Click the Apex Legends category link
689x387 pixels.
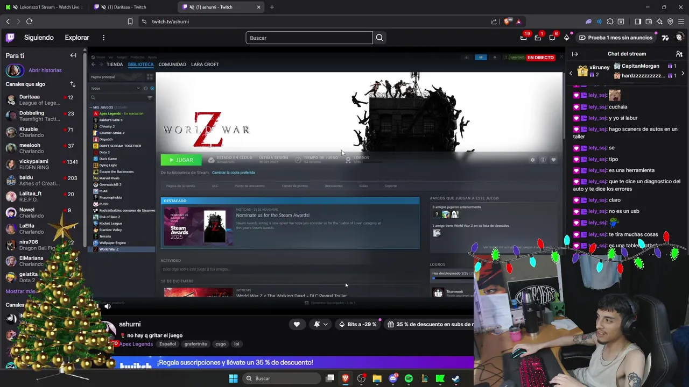pos(136,344)
